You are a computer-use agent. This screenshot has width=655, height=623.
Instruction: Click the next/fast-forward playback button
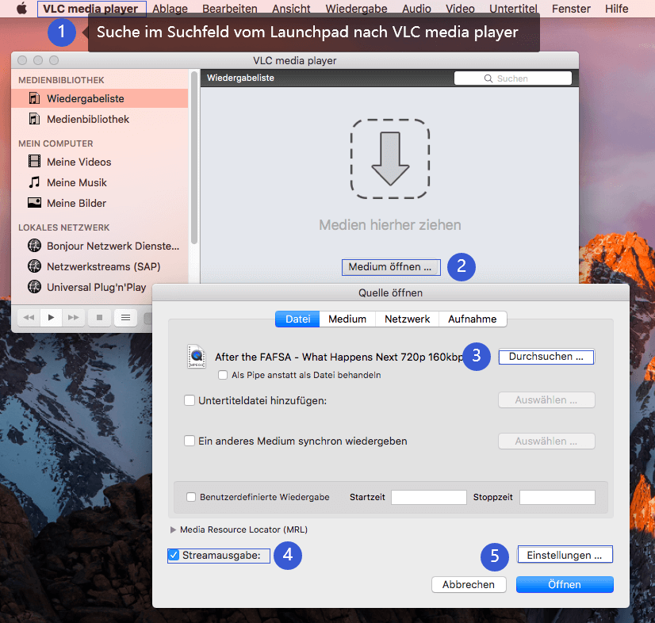pos(74,318)
